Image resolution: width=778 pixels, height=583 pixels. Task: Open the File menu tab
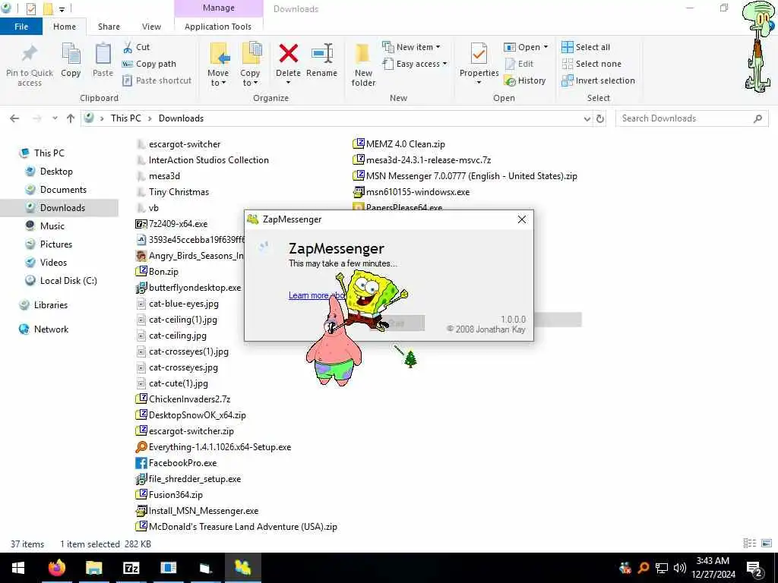tap(21, 27)
